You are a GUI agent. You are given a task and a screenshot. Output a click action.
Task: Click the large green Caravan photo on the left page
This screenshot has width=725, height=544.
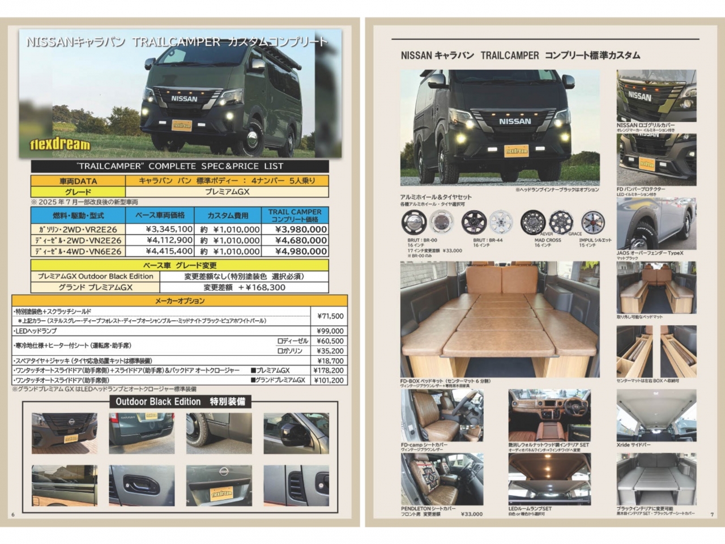pyautogui.click(x=180, y=93)
